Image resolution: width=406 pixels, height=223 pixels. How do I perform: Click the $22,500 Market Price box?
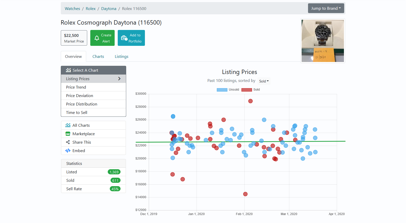[x=74, y=38]
